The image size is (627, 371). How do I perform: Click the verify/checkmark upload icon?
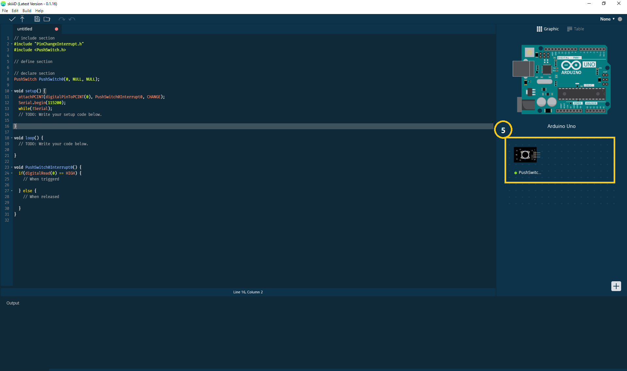[12, 19]
